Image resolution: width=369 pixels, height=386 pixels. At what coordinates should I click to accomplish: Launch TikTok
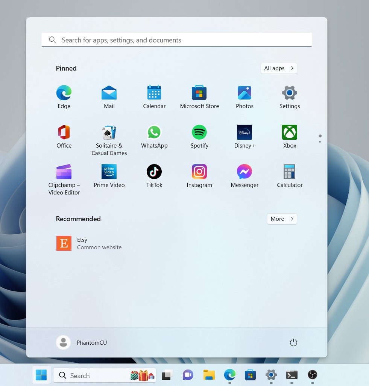click(x=154, y=176)
